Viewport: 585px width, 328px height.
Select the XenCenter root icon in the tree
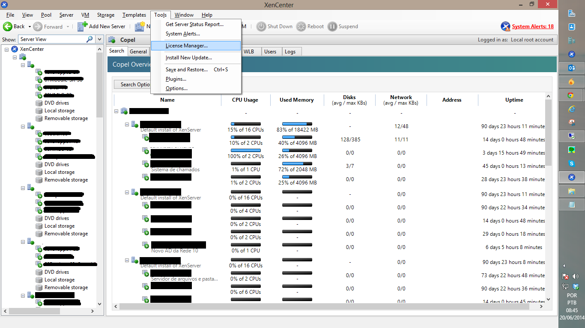coord(15,49)
